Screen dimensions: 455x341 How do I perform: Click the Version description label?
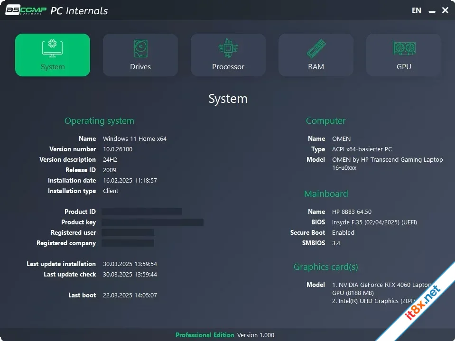pyautogui.click(x=67, y=159)
